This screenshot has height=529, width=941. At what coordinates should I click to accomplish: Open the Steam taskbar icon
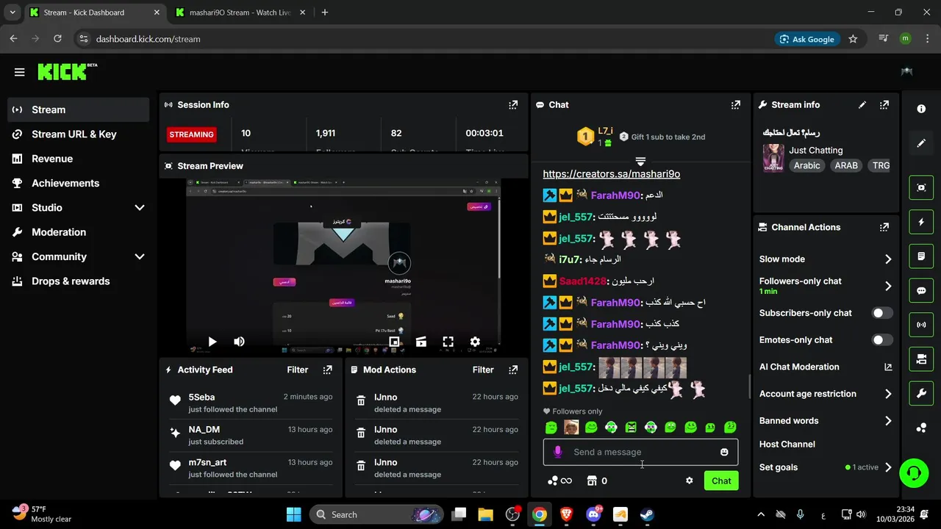647,514
